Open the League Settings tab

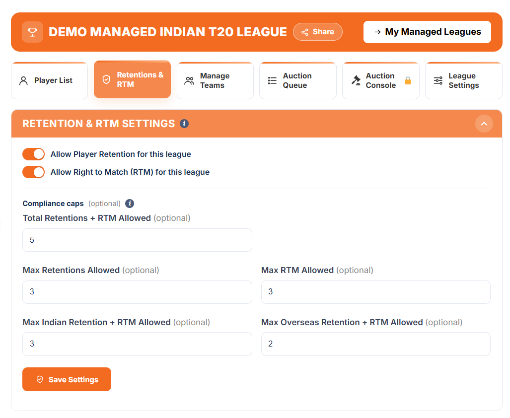coord(463,80)
